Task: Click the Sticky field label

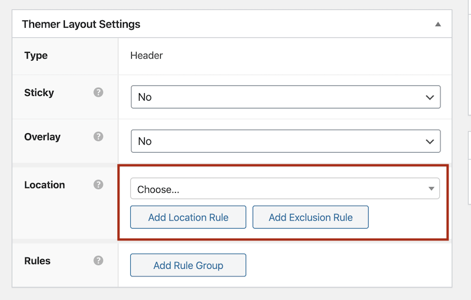Action: 39,93
